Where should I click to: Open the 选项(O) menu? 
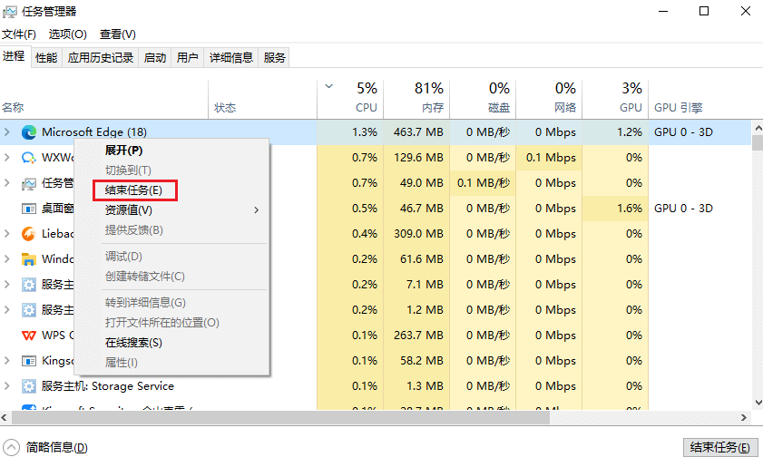[68, 34]
